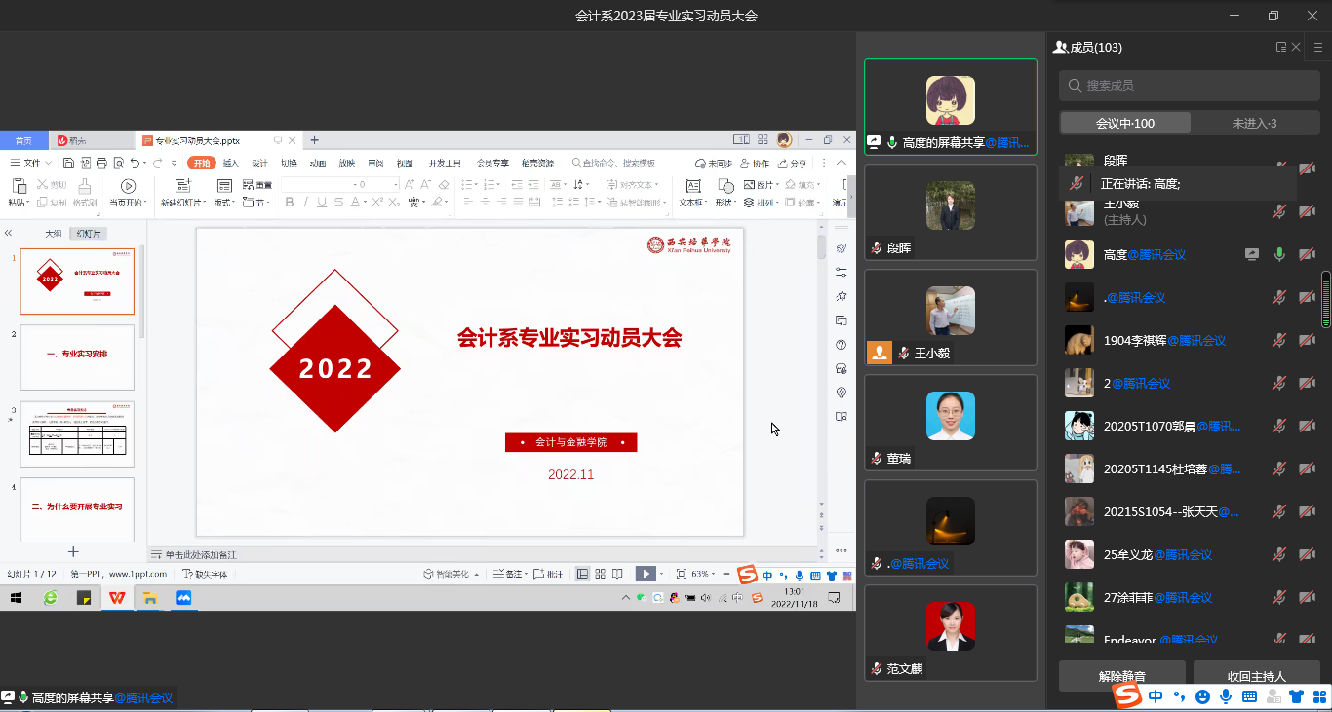Screen dimensions: 1332x712
Task: Open the hamburger menu beside members panel
Action: click(1318, 46)
